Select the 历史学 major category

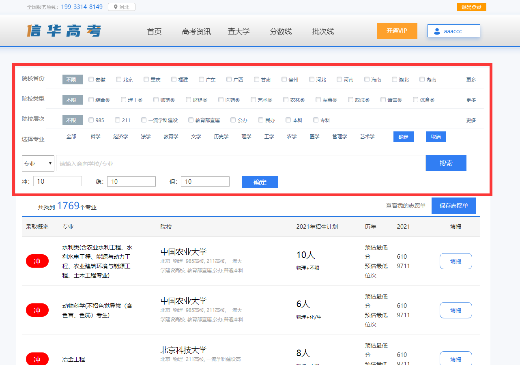(x=221, y=137)
